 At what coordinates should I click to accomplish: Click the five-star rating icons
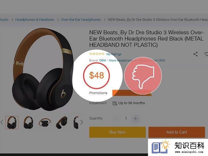point(97,54)
